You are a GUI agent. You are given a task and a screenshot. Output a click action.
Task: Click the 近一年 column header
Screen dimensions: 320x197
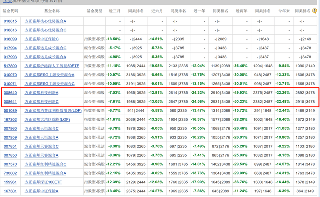click(x=199, y=11)
